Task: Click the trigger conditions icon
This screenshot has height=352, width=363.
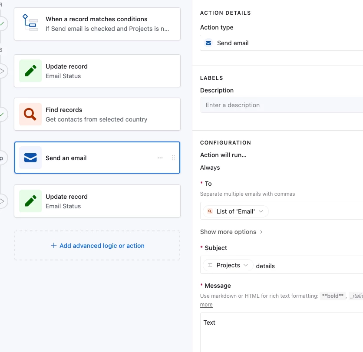Action: pos(30,23)
